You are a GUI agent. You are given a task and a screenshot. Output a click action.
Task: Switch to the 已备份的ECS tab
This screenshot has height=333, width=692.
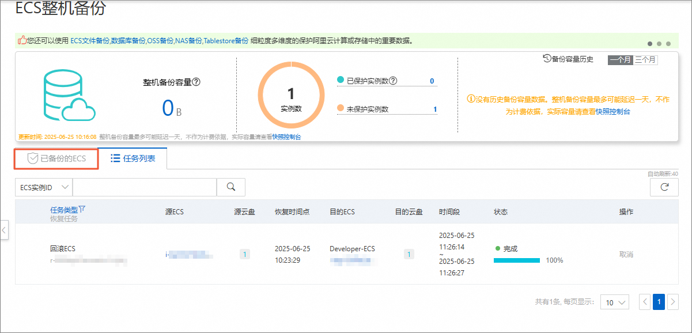[56, 159]
